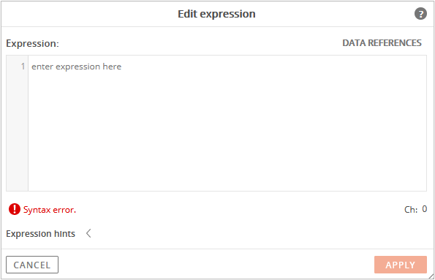The image size is (435, 280).
Task: Click the "Ch:" character counter label
Action: 411,210
